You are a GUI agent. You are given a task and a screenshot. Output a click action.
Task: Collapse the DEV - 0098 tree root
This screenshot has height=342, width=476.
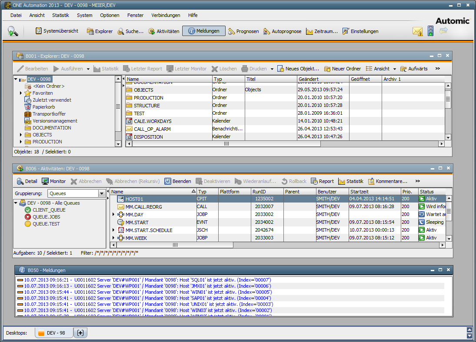pos(16,79)
